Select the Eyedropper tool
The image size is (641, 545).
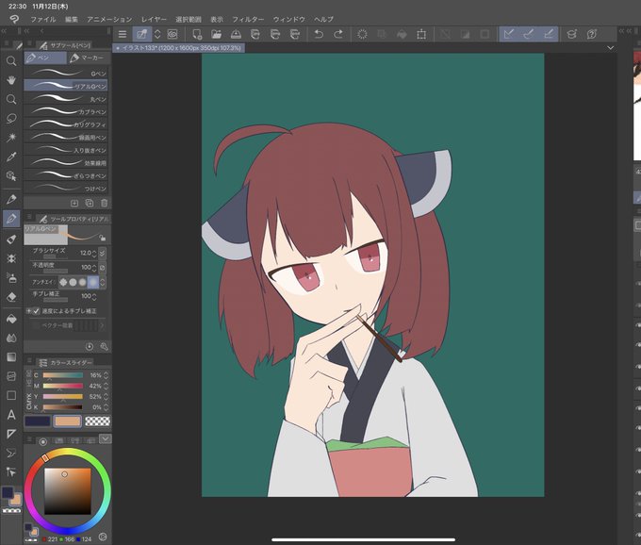[11, 157]
